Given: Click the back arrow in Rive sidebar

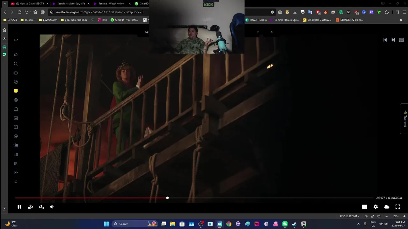Looking at the screenshot, I should (x=16, y=40).
